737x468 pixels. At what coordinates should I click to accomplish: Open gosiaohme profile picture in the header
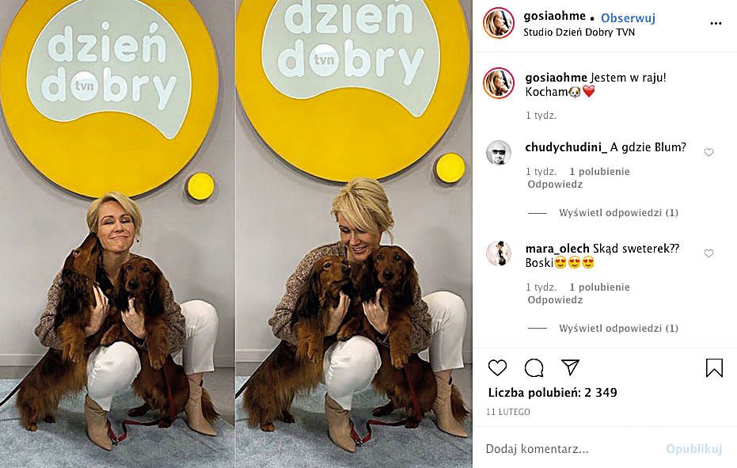click(499, 23)
